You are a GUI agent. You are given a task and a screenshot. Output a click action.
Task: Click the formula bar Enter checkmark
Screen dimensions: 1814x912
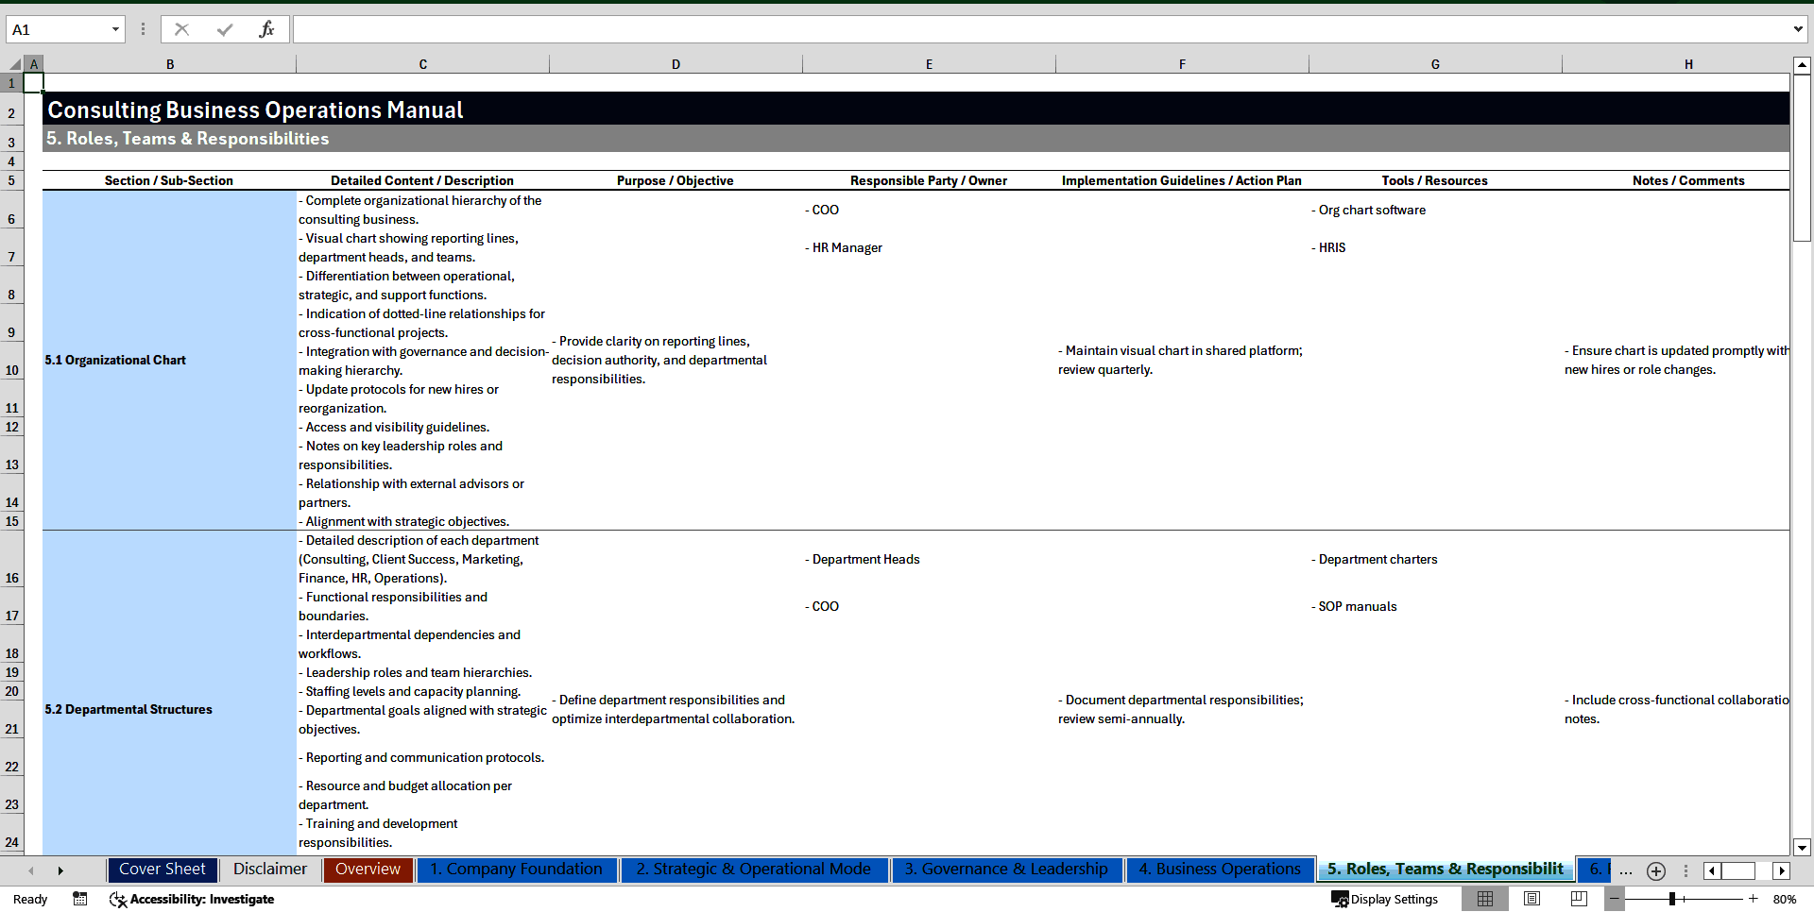(225, 29)
